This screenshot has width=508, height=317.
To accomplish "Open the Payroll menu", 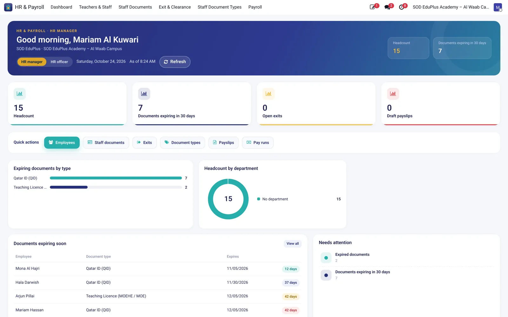I will (255, 7).
